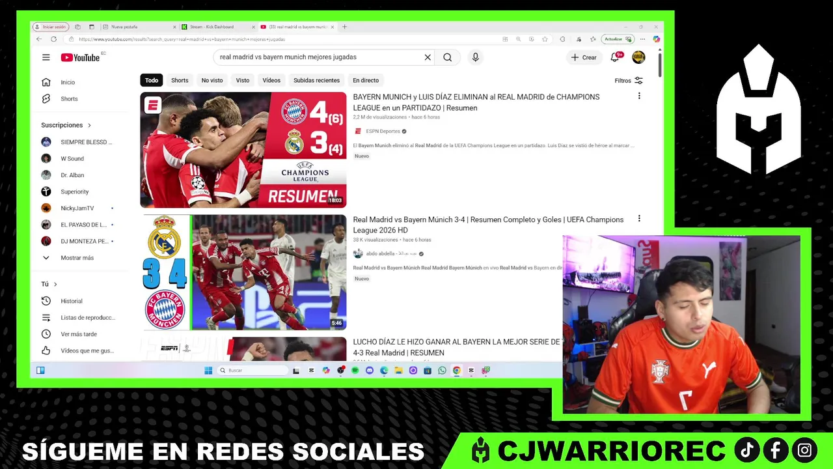Select the Todo filter chip
This screenshot has height=469, width=833.
coord(152,81)
